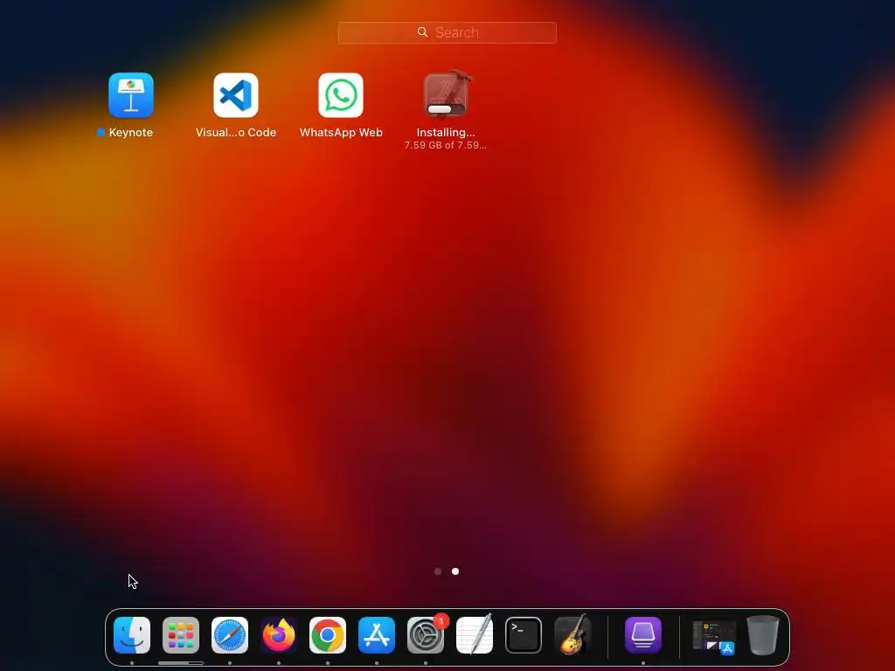This screenshot has width=895, height=671.
Task: Click the magnifying glass in Search
Action: click(x=422, y=32)
